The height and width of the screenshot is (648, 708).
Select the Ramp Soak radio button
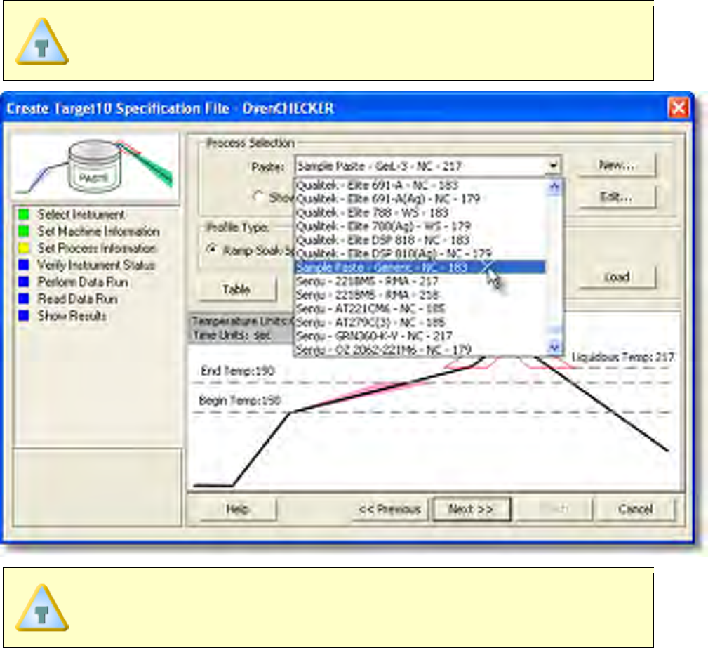coord(212,249)
